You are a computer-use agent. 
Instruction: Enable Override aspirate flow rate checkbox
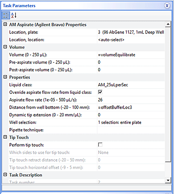100,92
